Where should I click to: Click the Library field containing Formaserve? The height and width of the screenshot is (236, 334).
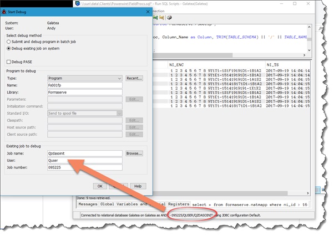[x=84, y=93]
